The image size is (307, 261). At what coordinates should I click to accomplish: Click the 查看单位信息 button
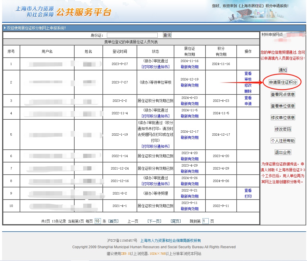283,106
